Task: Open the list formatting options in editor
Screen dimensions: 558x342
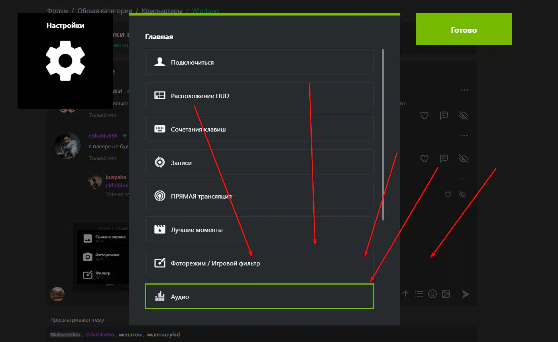Action: click(x=418, y=294)
